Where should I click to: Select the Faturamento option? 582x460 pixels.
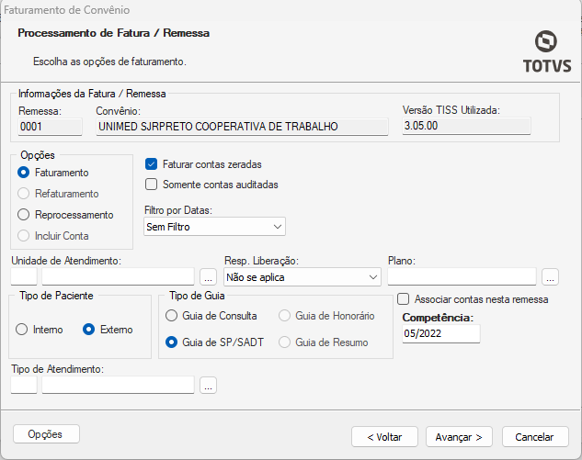[x=24, y=173]
